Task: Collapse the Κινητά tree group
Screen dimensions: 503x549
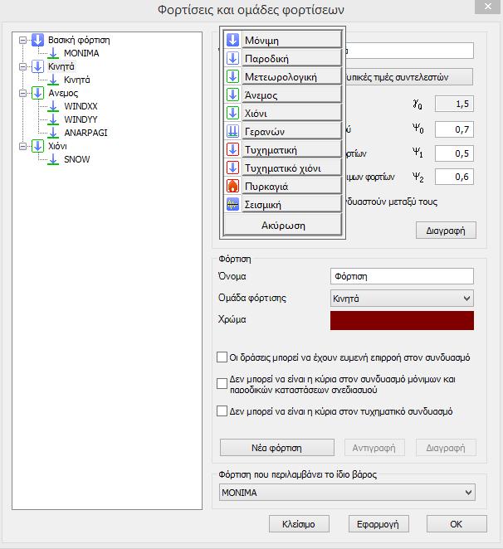Action: pos(22,66)
